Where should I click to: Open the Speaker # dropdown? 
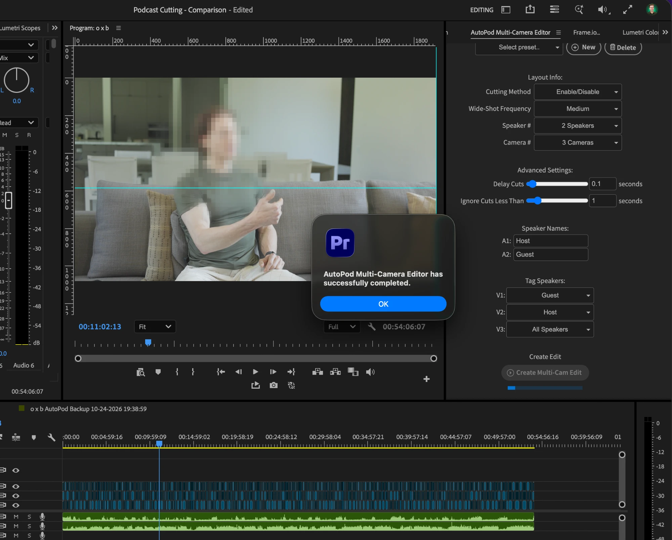[578, 125]
